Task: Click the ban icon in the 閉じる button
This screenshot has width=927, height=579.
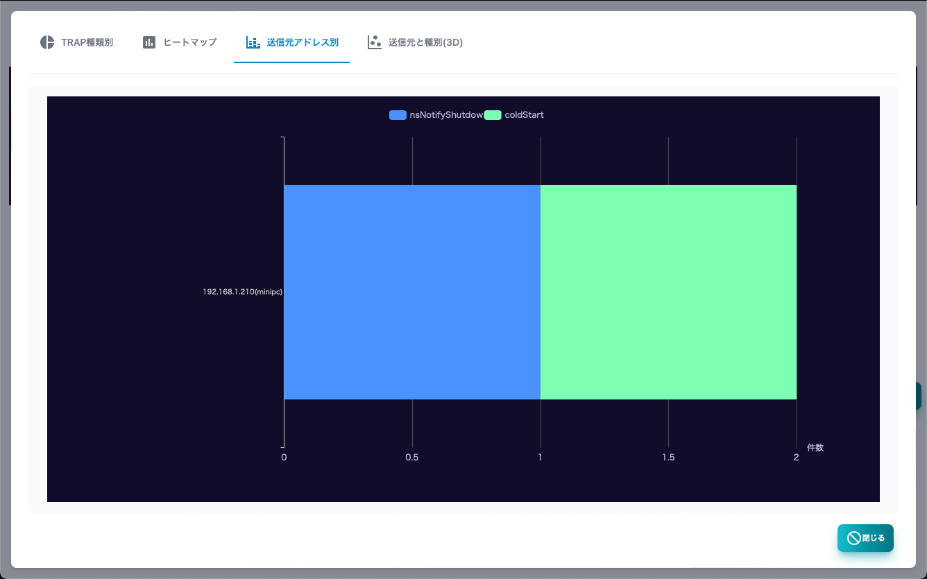Action: pos(854,538)
